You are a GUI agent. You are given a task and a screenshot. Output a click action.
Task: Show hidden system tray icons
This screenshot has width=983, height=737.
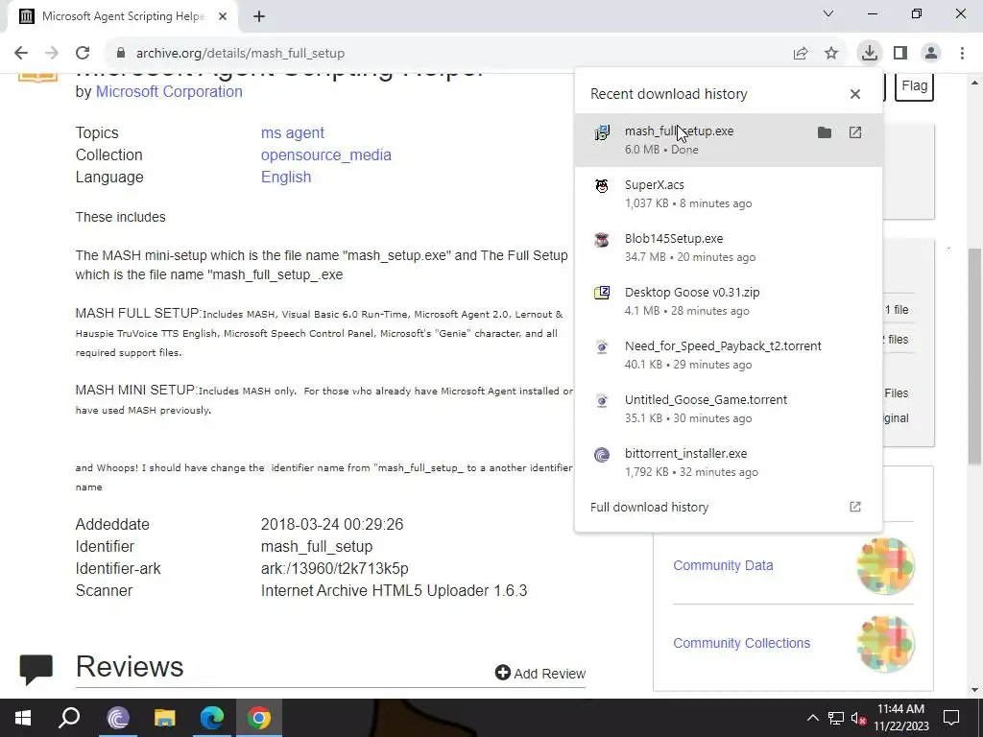[812, 718]
